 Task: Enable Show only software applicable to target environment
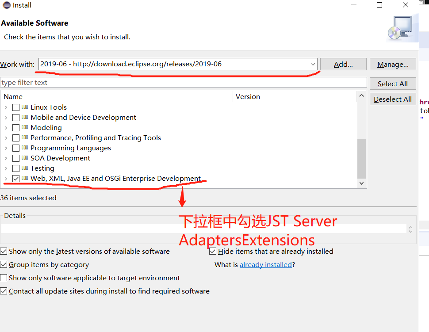[4, 278]
